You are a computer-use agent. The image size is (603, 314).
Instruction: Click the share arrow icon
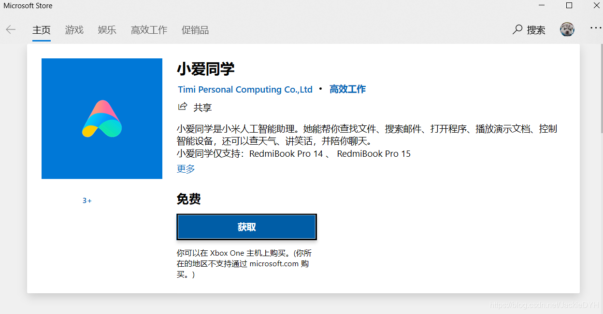tap(183, 107)
